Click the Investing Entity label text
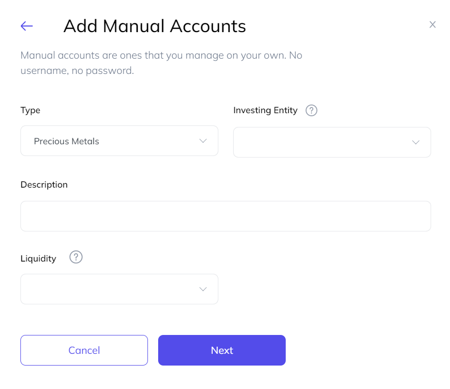450x389 pixels. point(265,110)
